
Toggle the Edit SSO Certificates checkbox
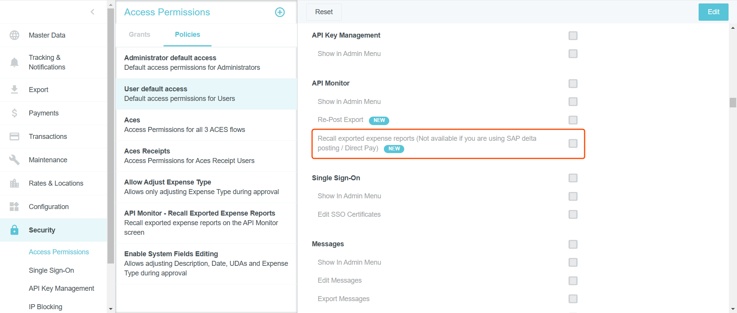tap(573, 214)
